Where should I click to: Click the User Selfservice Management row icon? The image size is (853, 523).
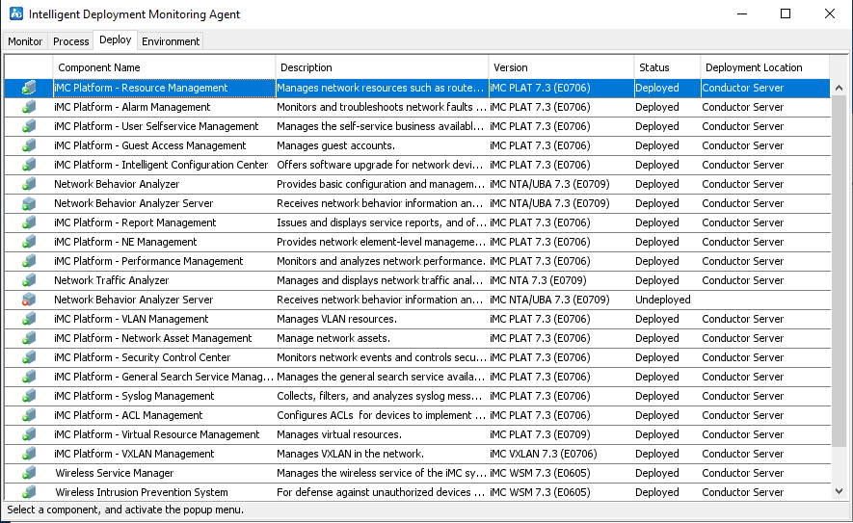(29, 126)
